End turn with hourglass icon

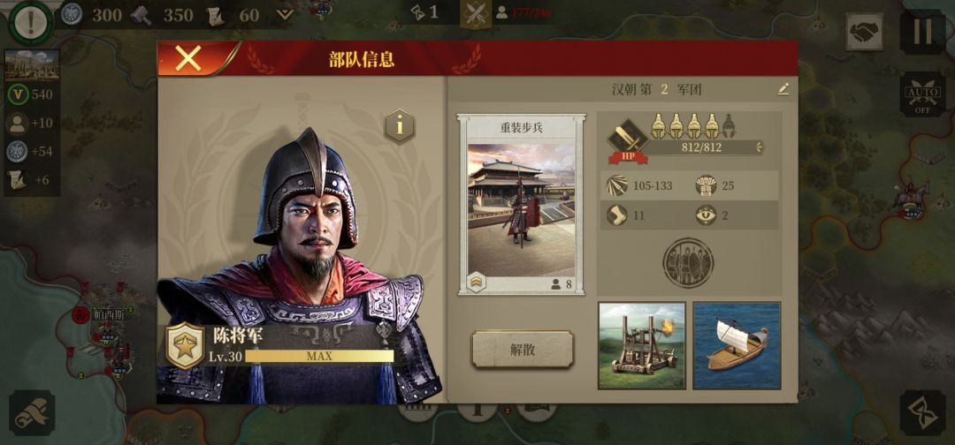922,413
